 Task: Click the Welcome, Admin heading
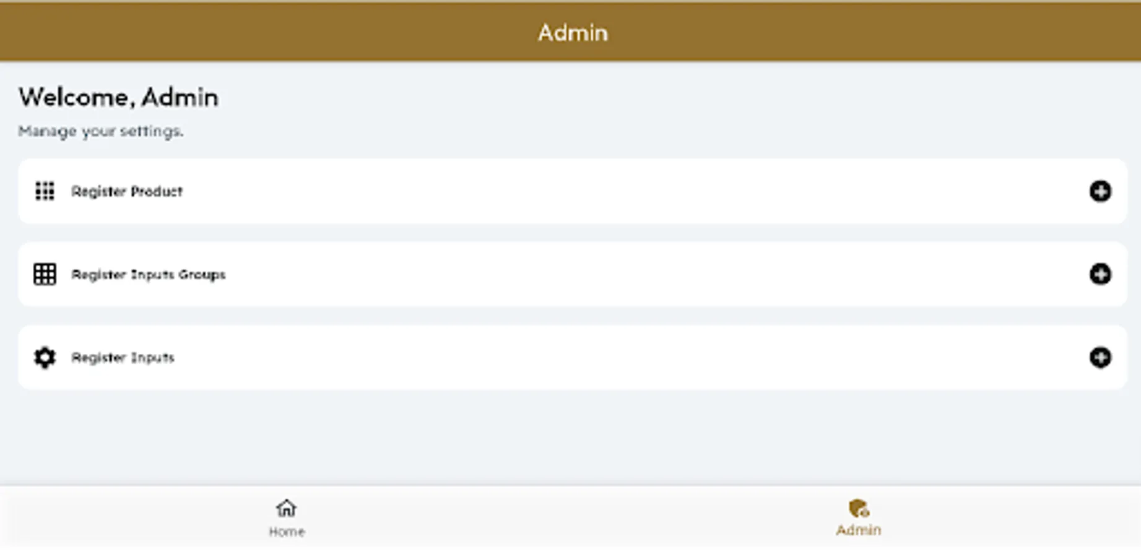118,98
